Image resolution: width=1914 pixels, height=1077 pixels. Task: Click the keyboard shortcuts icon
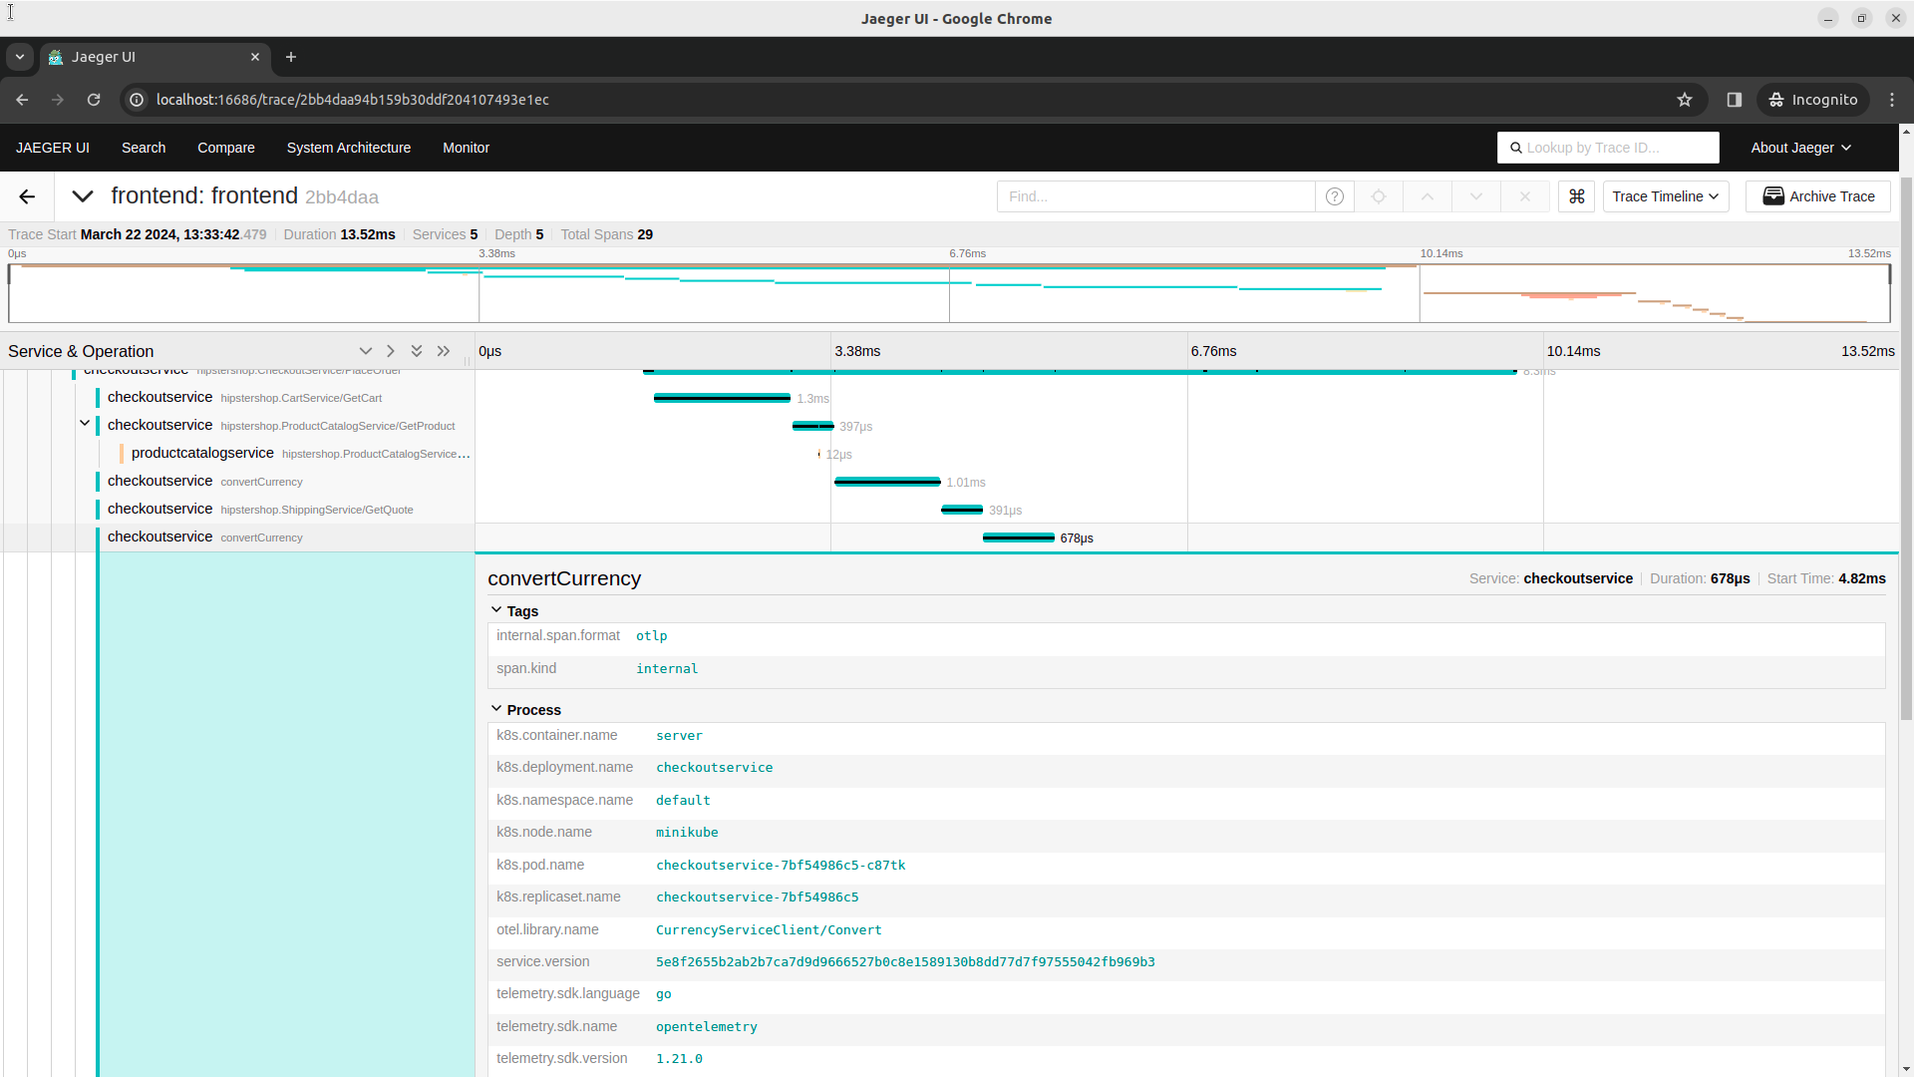click(1575, 195)
